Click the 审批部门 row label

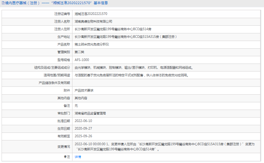[64, 113]
